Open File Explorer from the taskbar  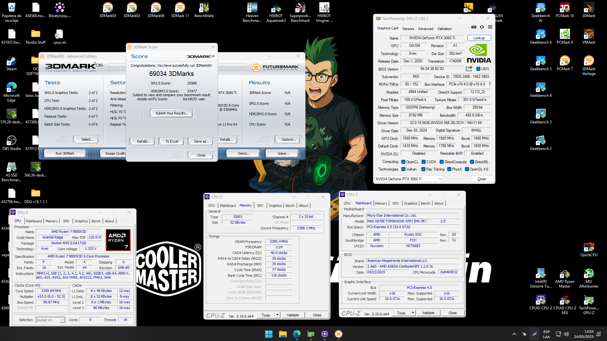pyautogui.click(x=283, y=334)
